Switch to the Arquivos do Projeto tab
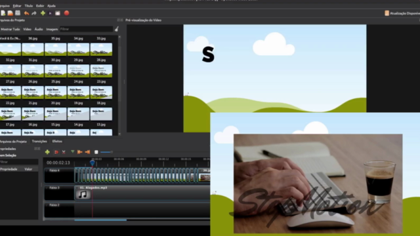 13,142
